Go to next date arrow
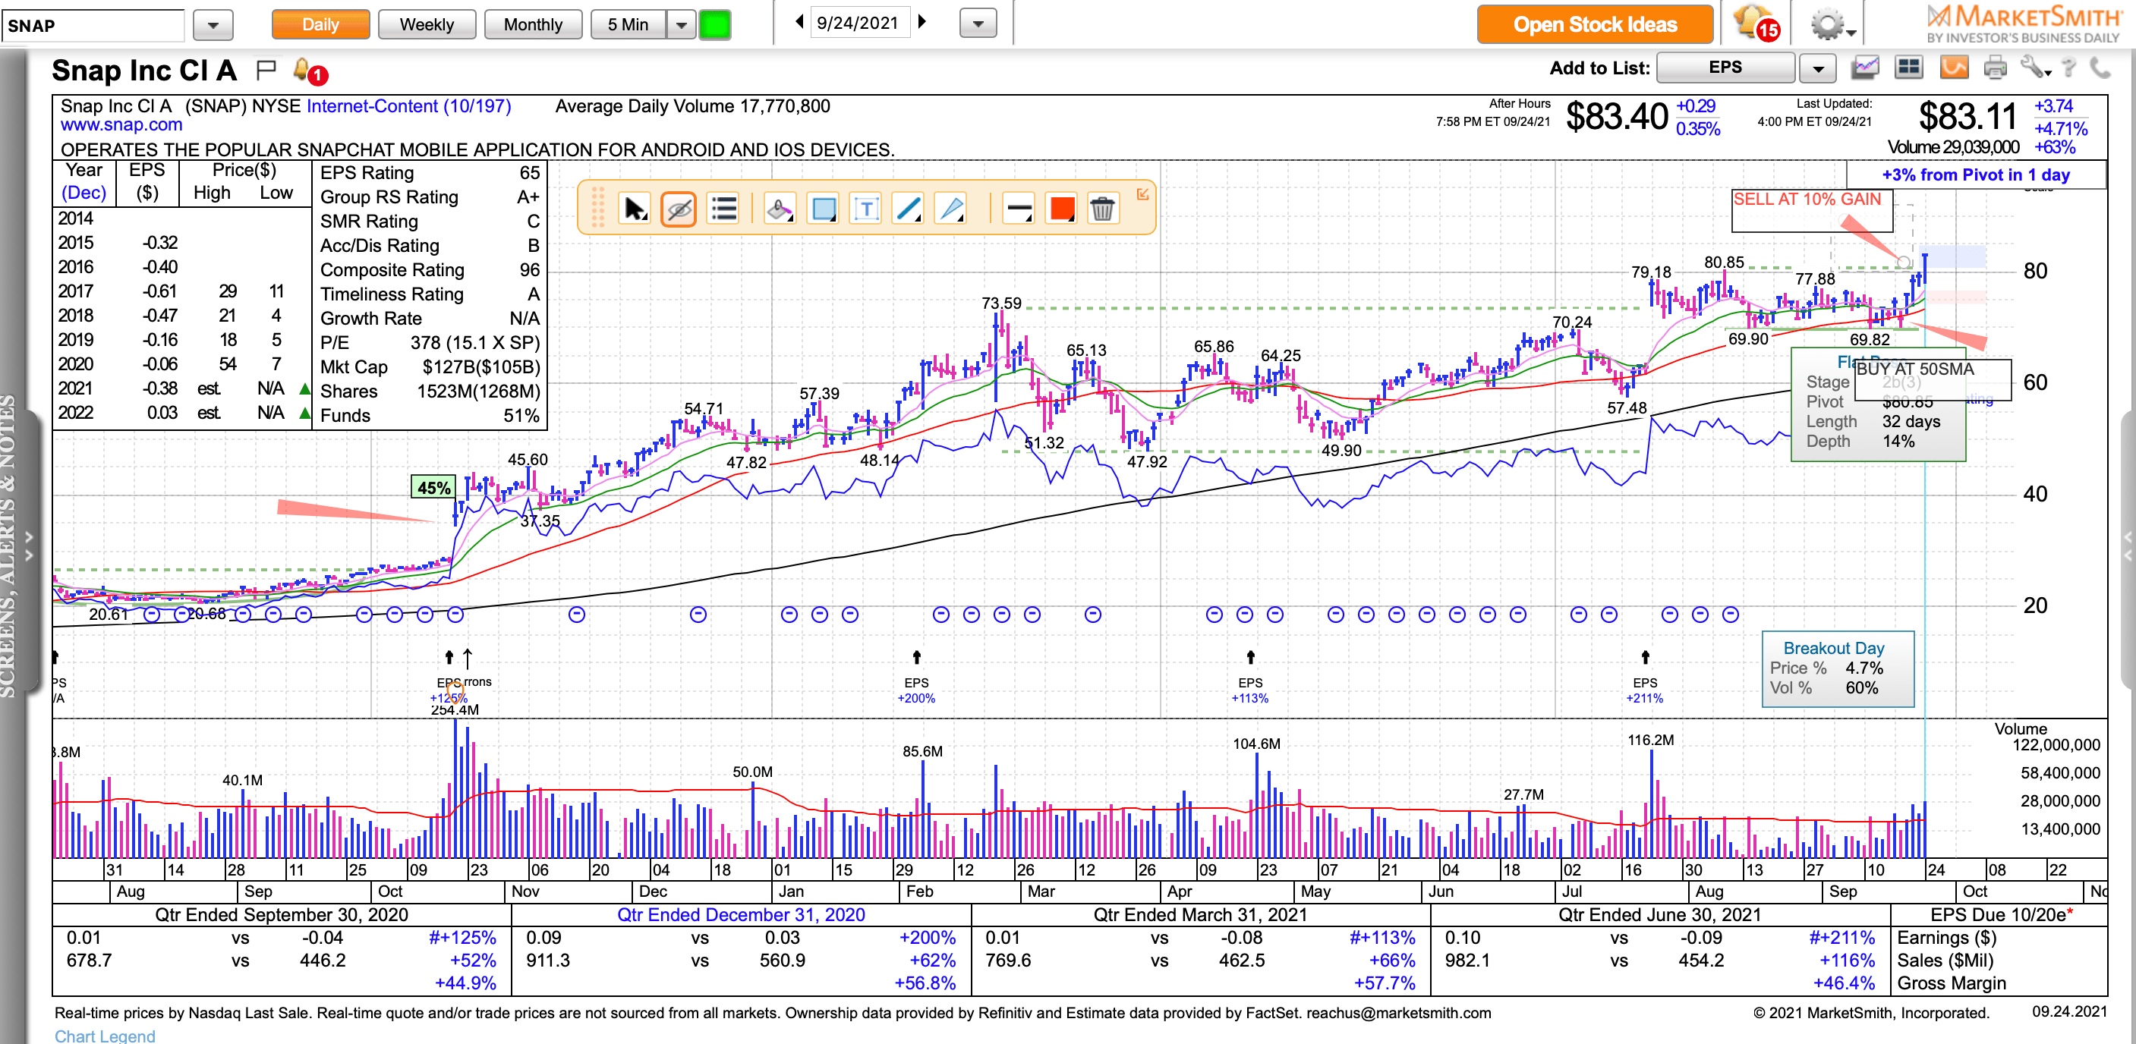2136x1044 pixels. click(x=922, y=22)
